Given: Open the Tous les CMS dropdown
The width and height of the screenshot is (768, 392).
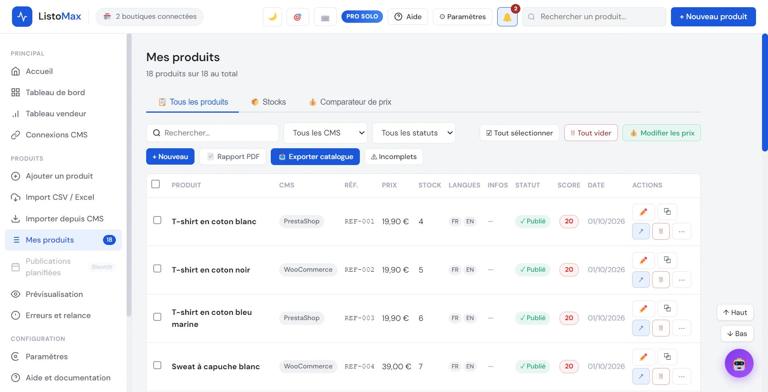Looking at the screenshot, I should click(325, 133).
